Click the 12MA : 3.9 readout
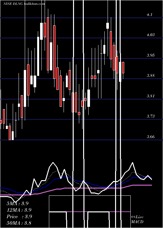 coord(19,210)
